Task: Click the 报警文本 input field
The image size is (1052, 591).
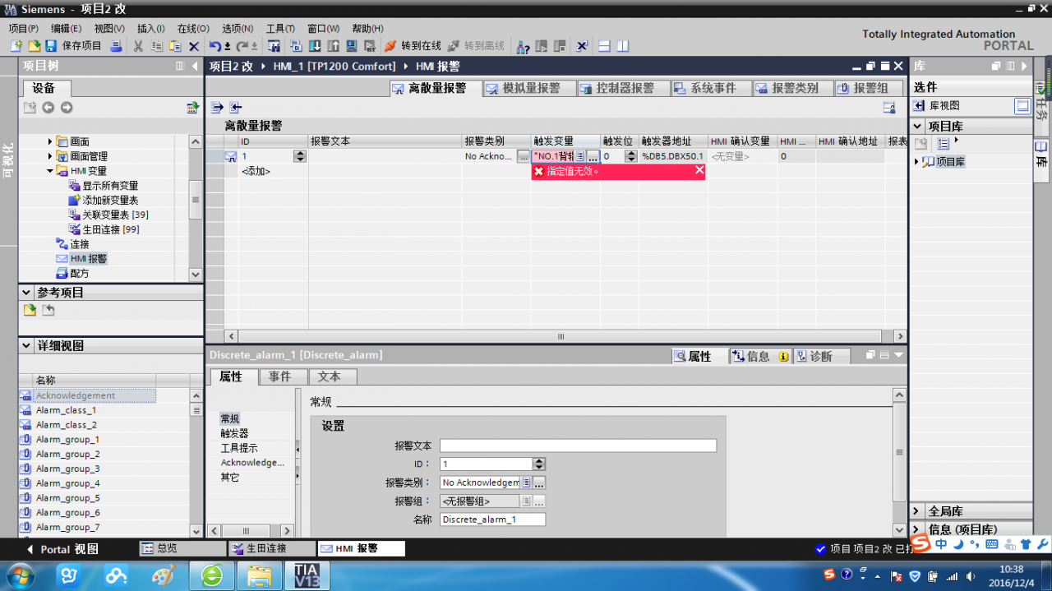Action: [x=578, y=446]
